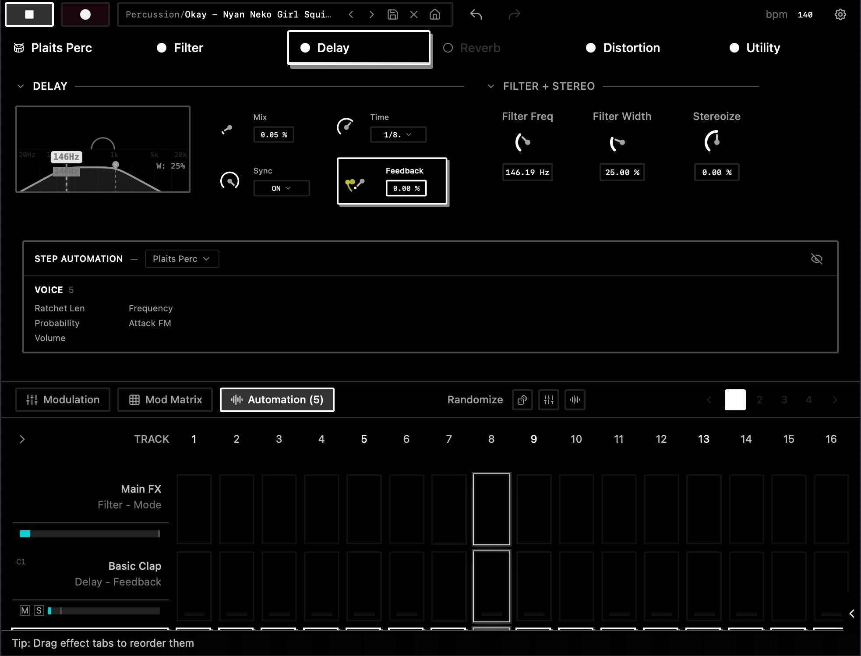Viewport: 861px width, 656px height.
Task: Open Plaits Perc step automation dropdown
Action: 181,259
